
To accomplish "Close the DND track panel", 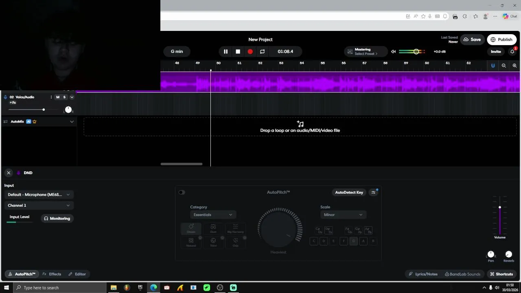I will coord(9,173).
